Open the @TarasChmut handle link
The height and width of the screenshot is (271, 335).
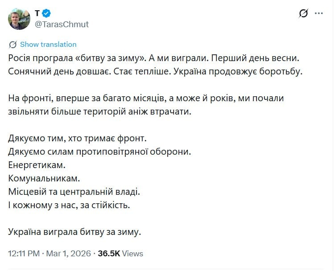[x=62, y=24]
